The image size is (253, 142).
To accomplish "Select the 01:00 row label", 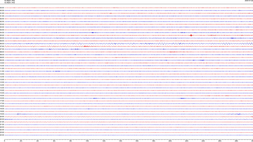I will [x=2, y=13].
